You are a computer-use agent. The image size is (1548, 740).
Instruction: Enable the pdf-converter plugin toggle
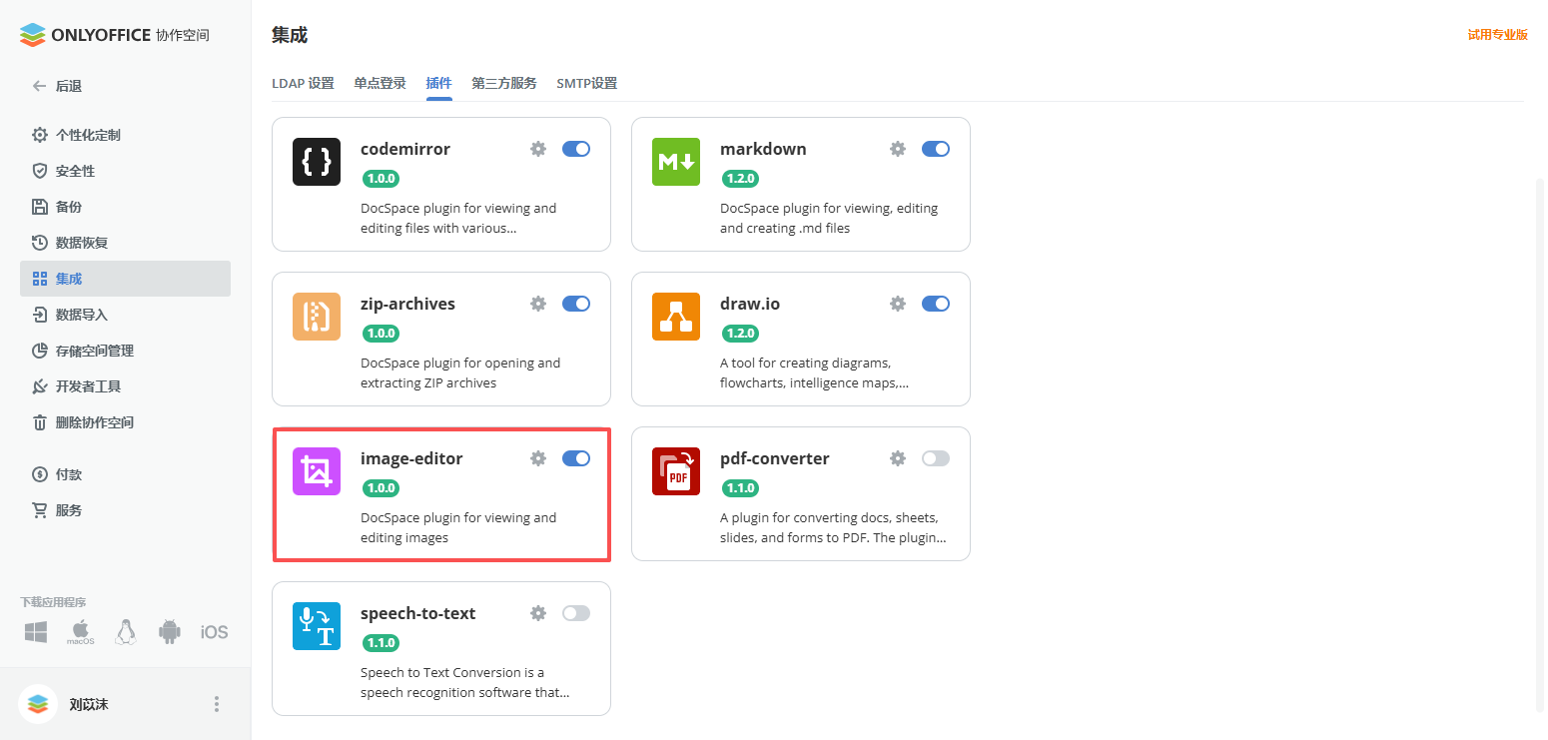pyautogui.click(x=936, y=458)
